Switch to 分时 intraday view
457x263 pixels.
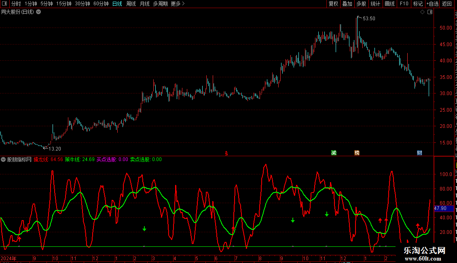[x=16, y=4]
